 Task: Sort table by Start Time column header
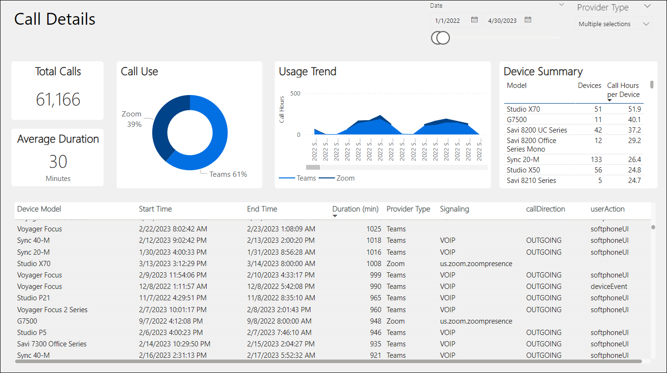coord(155,209)
